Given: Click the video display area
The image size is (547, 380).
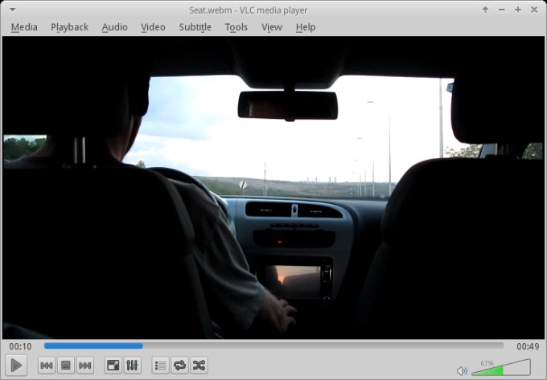Looking at the screenshot, I should [273, 188].
